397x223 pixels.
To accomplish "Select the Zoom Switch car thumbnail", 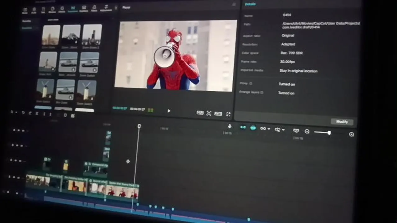I will (x=89, y=63).
